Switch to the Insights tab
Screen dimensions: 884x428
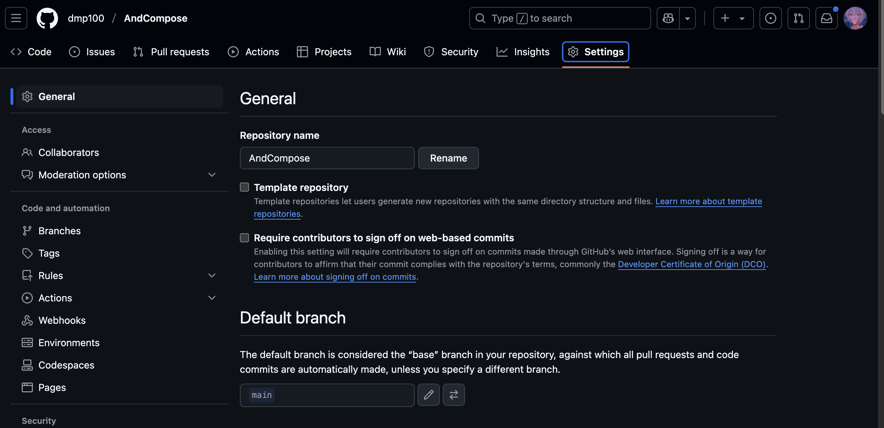click(523, 52)
